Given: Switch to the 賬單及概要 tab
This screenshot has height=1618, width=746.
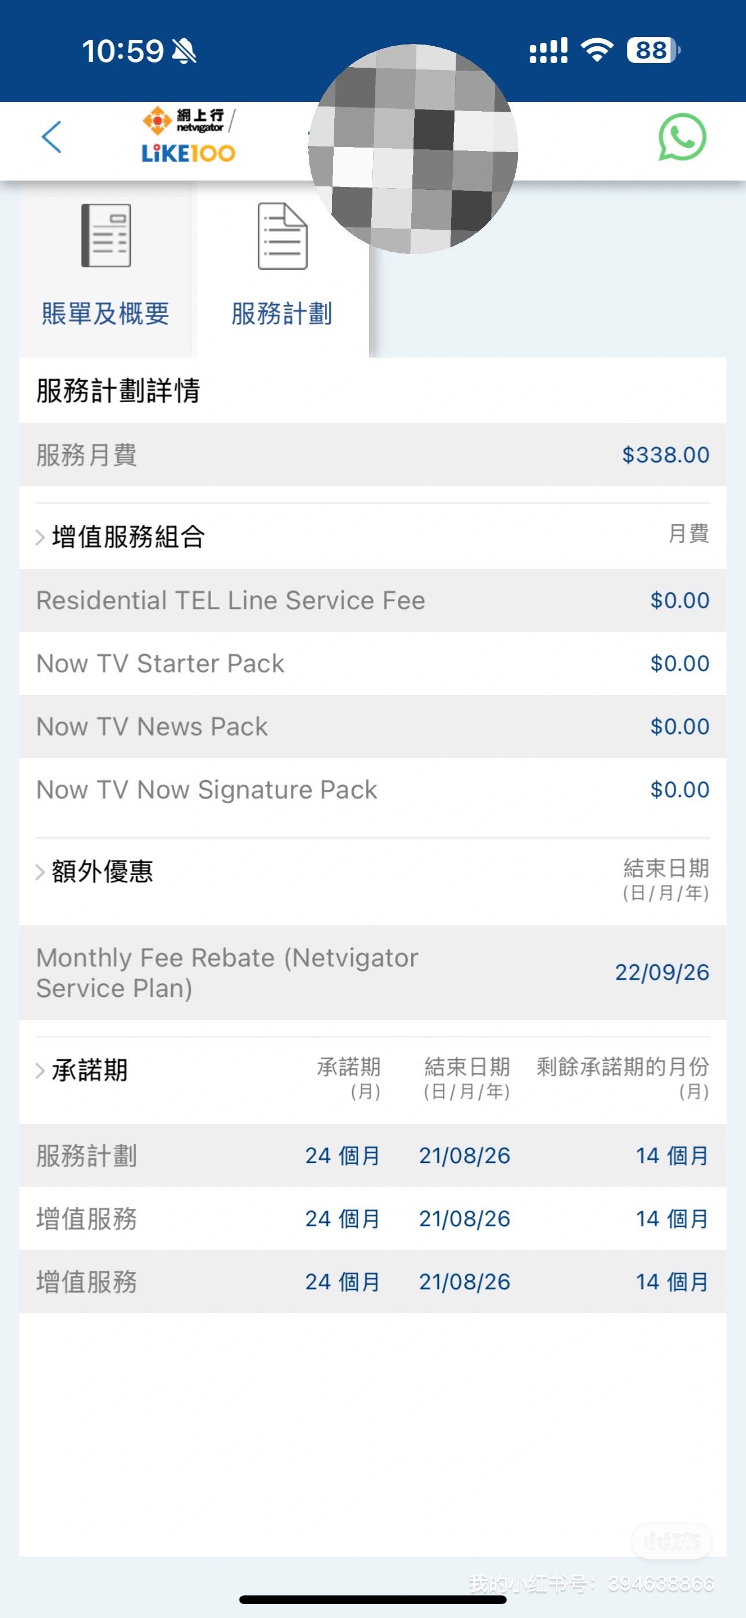Looking at the screenshot, I should 105,314.
